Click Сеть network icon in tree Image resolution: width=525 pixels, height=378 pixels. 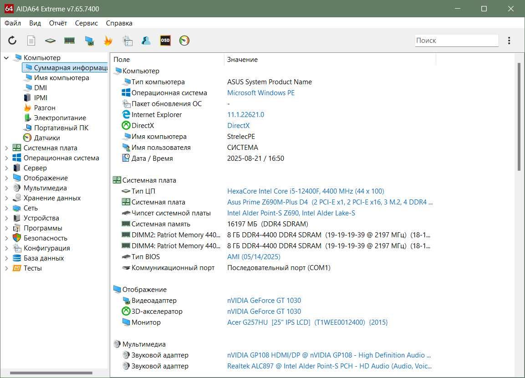click(x=17, y=208)
